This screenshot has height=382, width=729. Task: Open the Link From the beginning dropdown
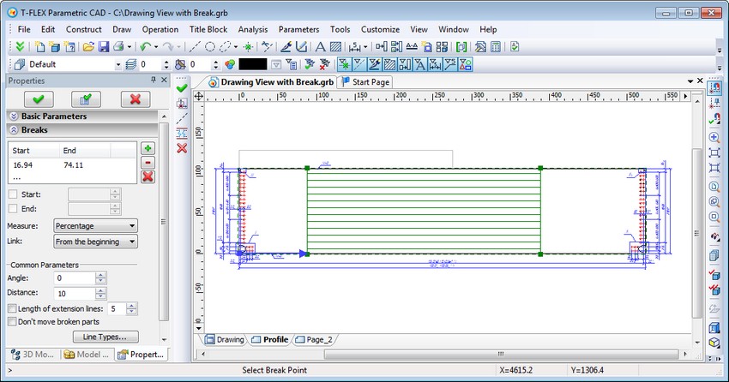(x=94, y=242)
